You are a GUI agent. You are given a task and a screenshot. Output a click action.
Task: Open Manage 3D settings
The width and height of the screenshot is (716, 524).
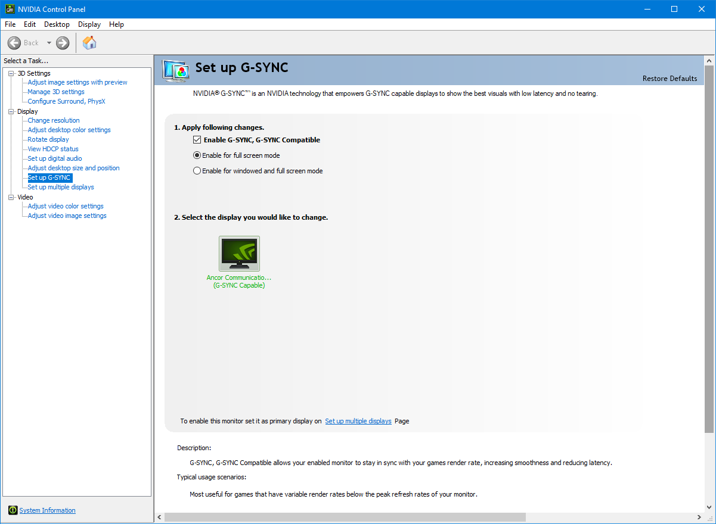coord(56,92)
